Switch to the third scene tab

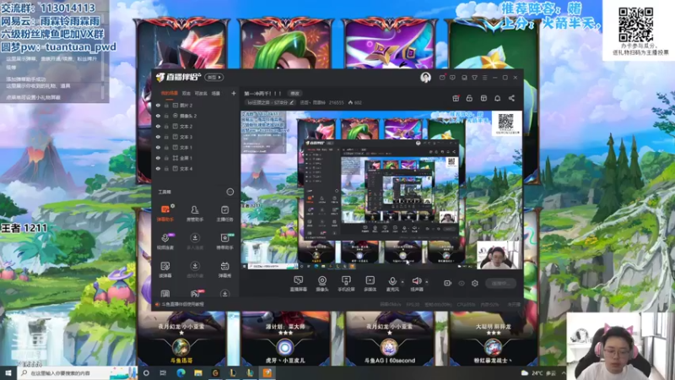click(x=201, y=93)
